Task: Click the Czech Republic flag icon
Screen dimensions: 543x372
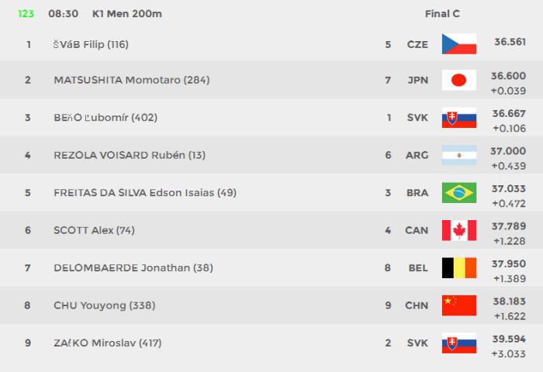Action: (459, 44)
